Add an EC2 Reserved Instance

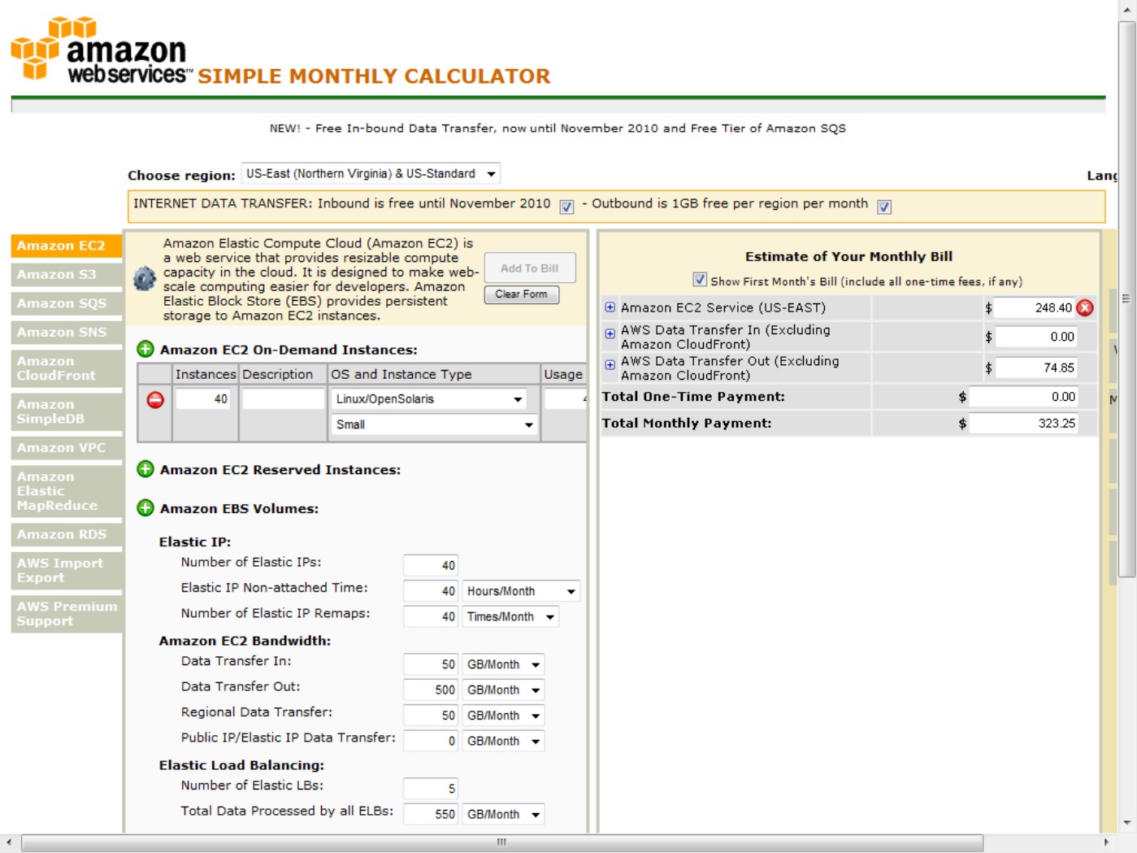click(145, 469)
